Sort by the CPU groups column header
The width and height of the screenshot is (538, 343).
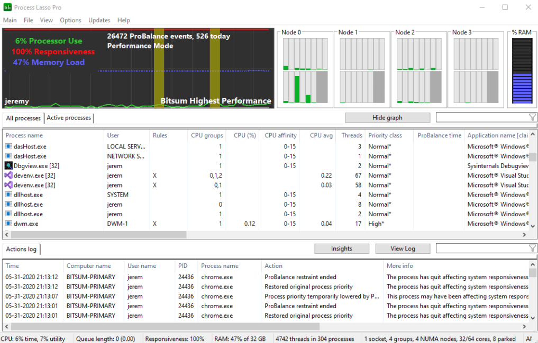[x=207, y=135]
